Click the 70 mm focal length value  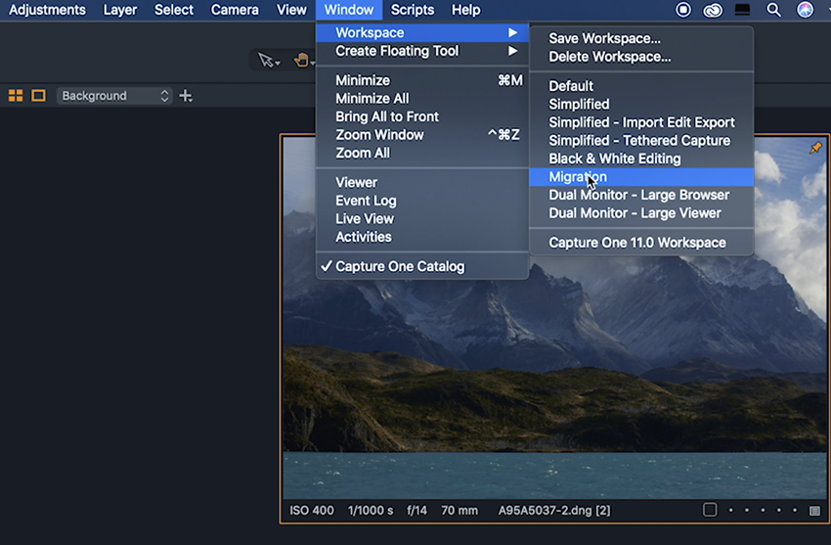[x=459, y=511]
